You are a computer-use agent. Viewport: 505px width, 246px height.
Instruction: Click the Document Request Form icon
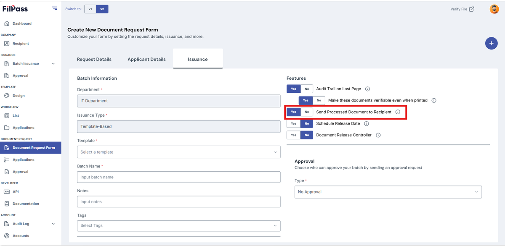click(x=7, y=148)
